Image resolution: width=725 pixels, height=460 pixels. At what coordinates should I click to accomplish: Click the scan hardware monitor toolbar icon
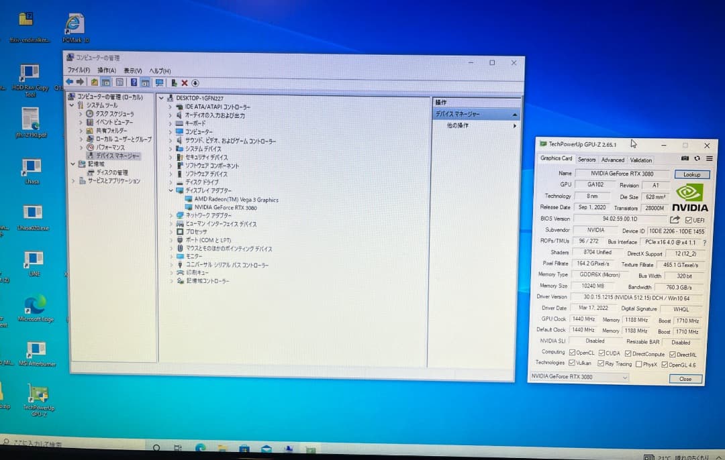pyautogui.click(x=159, y=82)
